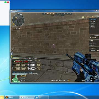The width and height of the screenshot is (99, 99).
Task: Open the second taskbar button with window icon
Action: pyautogui.click(x=27, y=97)
